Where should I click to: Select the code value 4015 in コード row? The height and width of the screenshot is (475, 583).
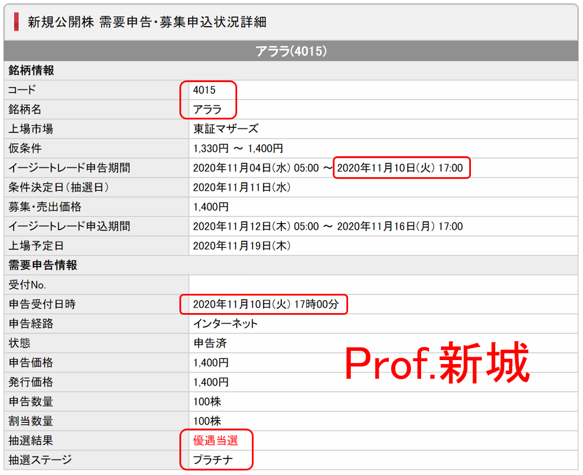(204, 89)
